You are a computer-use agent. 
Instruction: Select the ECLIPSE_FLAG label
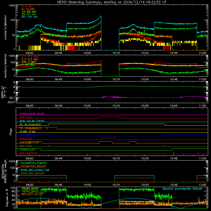click(x=29, y=135)
